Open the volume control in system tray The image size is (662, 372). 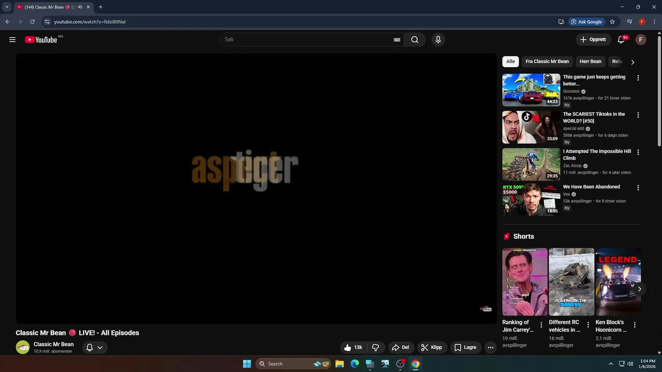pos(630,364)
